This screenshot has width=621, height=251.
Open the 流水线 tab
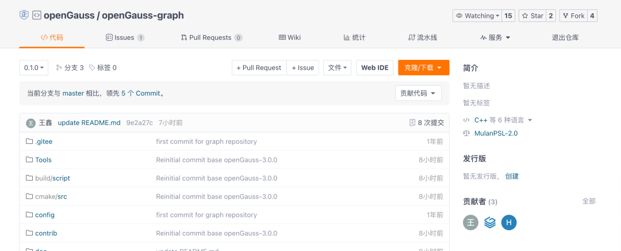[422, 37]
